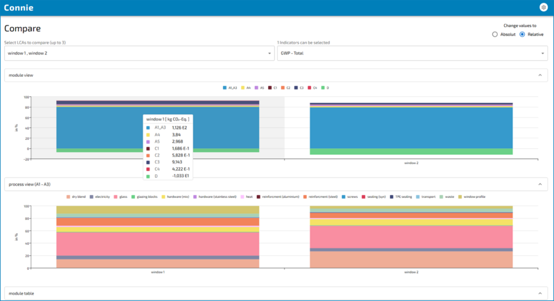
Task: Toggle TPE sealing legend entry
Action: [402, 197]
